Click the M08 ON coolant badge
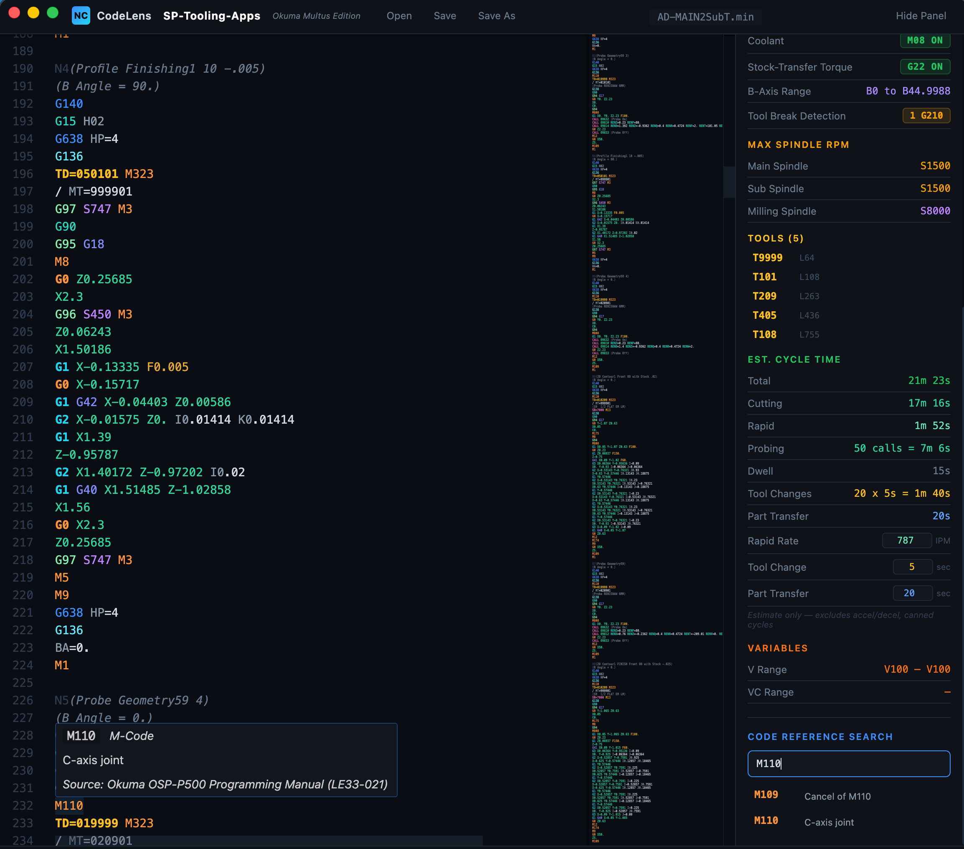This screenshot has width=964, height=849. coord(924,41)
